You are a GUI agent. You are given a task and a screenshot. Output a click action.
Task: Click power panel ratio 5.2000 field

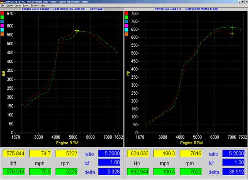click(x=233, y=154)
